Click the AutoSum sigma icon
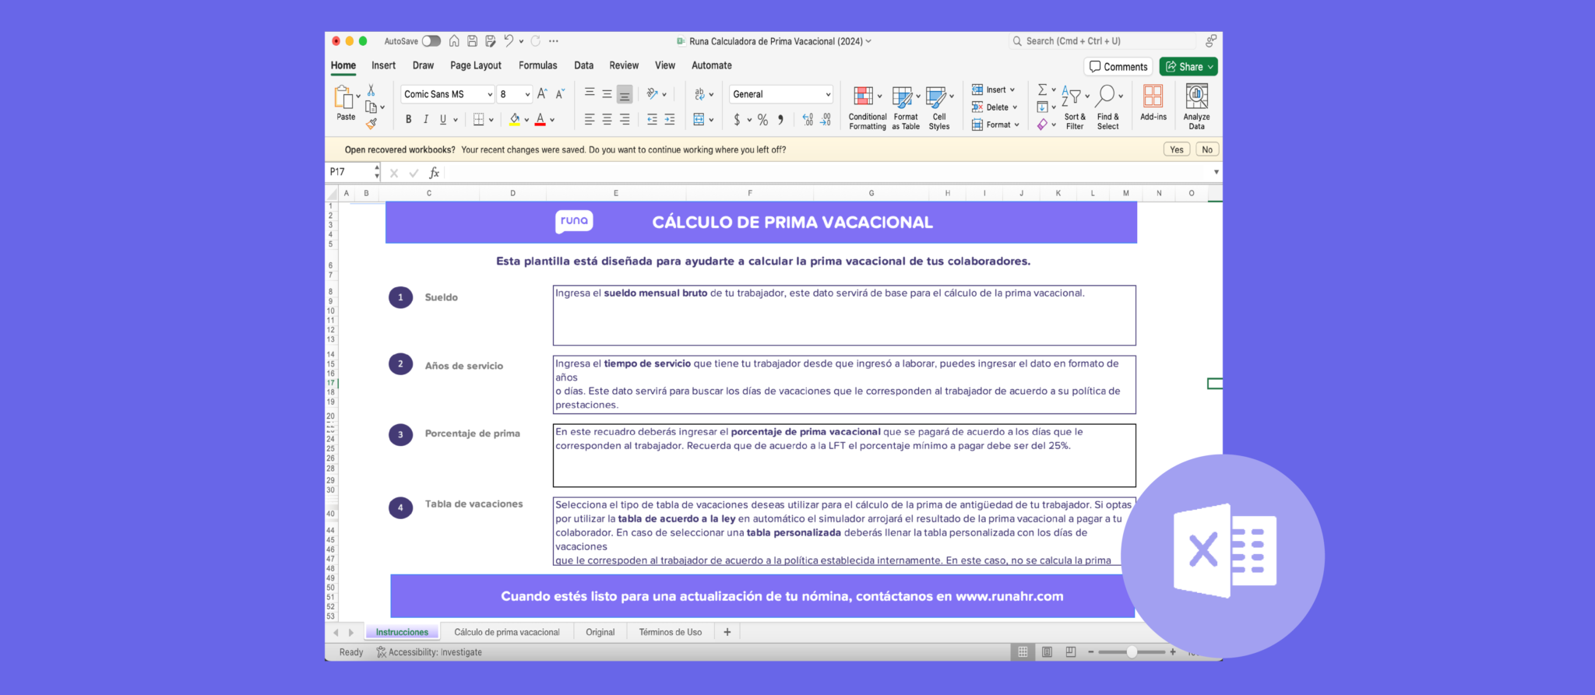Image resolution: width=1595 pixels, height=695 pixels. tap(1043, 90)
